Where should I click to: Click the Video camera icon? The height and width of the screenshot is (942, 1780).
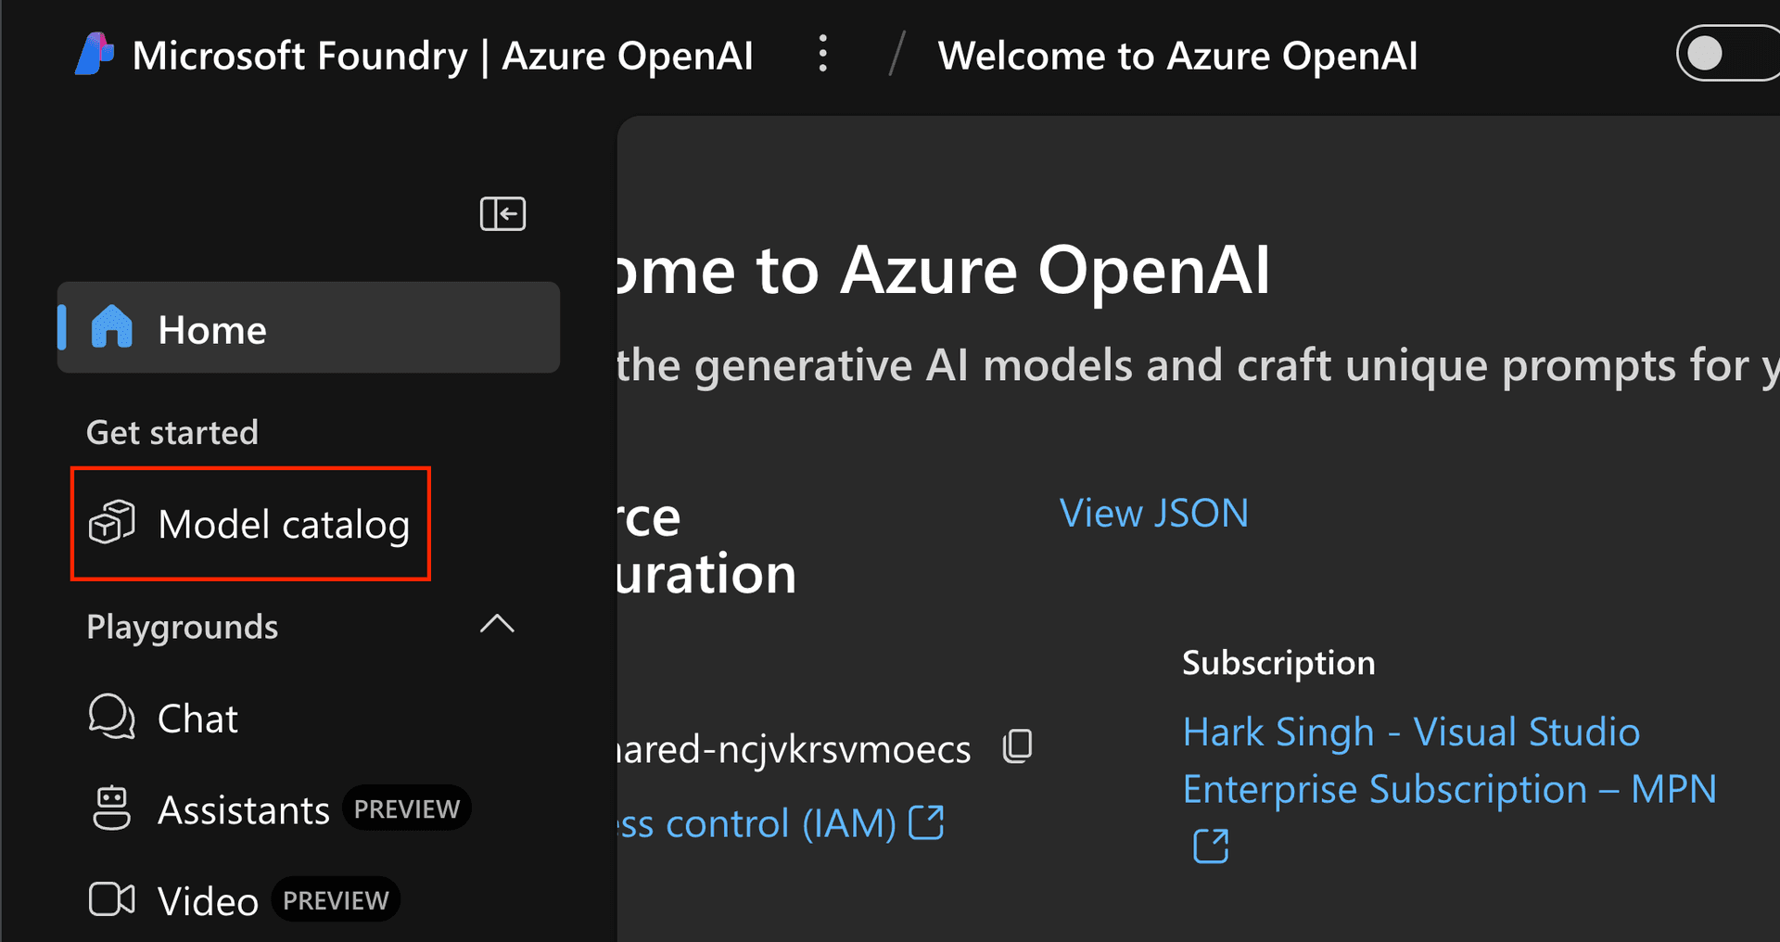111,899
